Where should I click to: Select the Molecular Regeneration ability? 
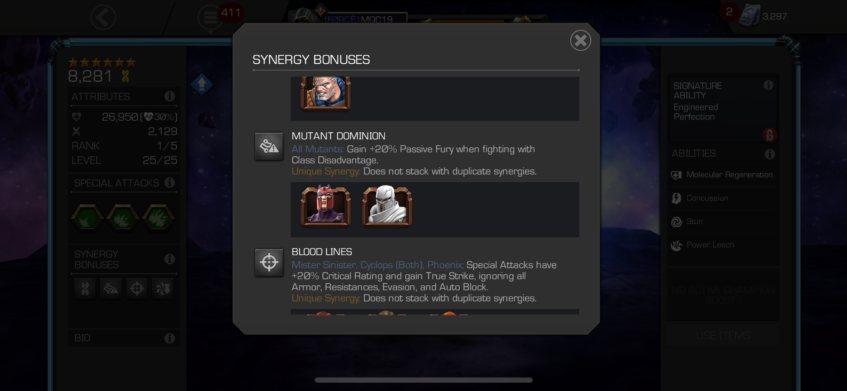coord(723,175)
